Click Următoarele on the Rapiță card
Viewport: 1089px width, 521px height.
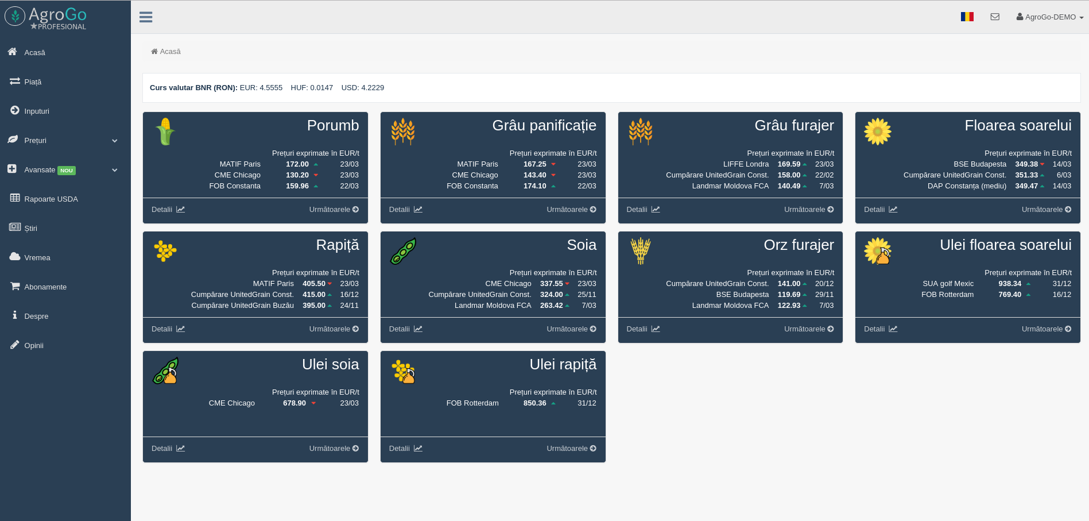[334, 329]
